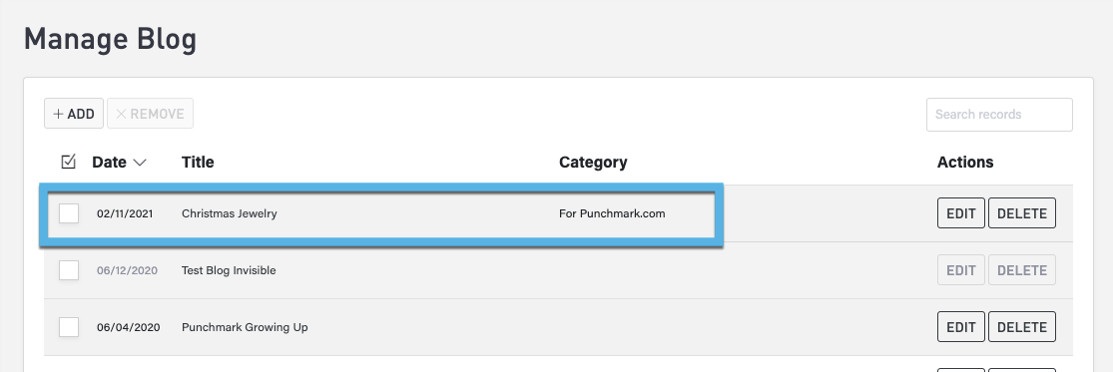This screenshot has height=372, width=1113.
Task: Toggle the select-all checkbox icon in header
Action: tap(68, 163)
